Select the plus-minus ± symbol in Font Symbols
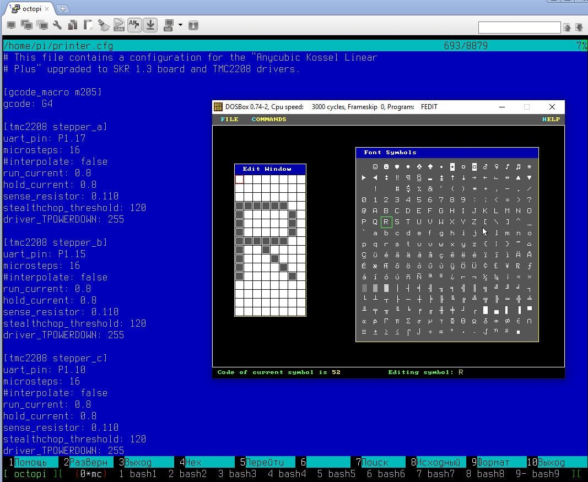Screen dimensions: 588x482 [375, 332]
